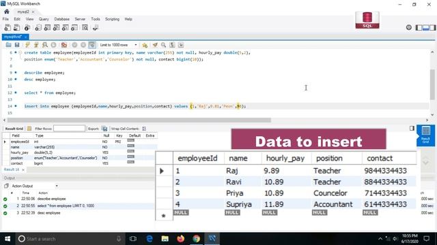The width and height of the screenshot is (437, 245).
Task: Toggle continue on error for script execution
Action: click(x=64, y=45)
